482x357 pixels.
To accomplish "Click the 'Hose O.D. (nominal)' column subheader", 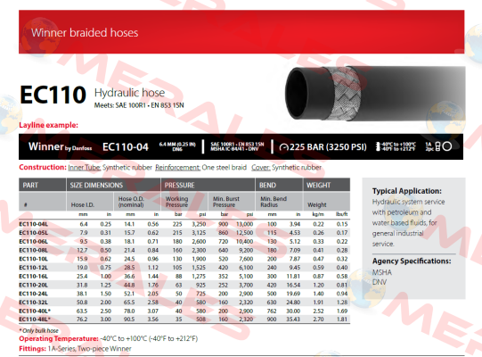I will coord(131,202).
